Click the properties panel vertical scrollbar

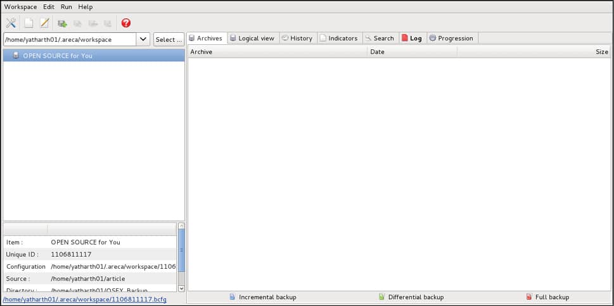pyautogui.click(x=181, y=250)
